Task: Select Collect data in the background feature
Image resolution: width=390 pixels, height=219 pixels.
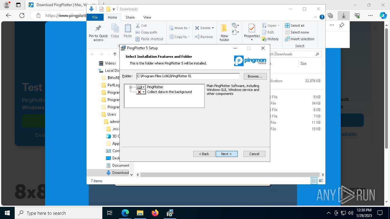Action: click(x=169, y=92)
